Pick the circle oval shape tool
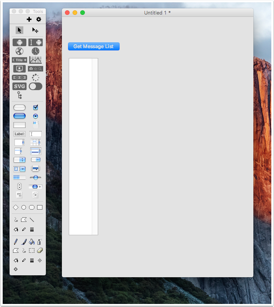The width and height of the screenshot is (274, 307). (24, 207)
